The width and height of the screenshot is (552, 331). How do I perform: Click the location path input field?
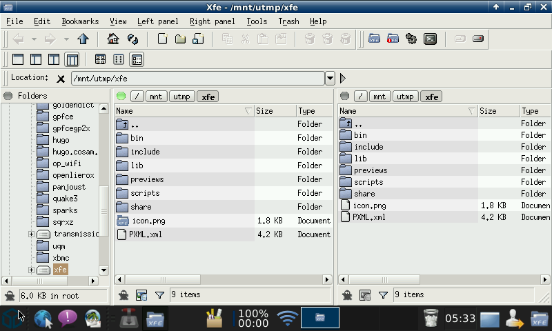198,78
